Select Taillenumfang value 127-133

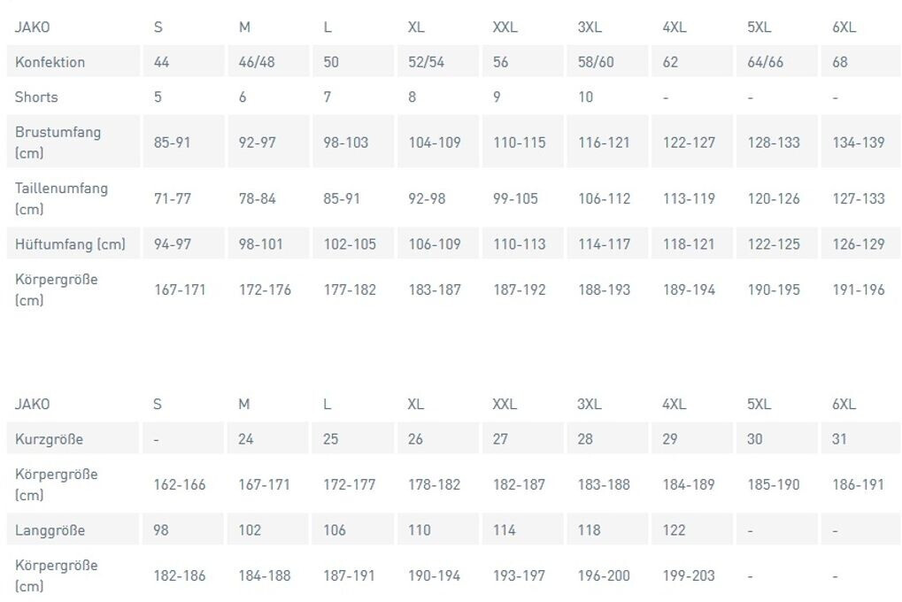pos(858,198)
